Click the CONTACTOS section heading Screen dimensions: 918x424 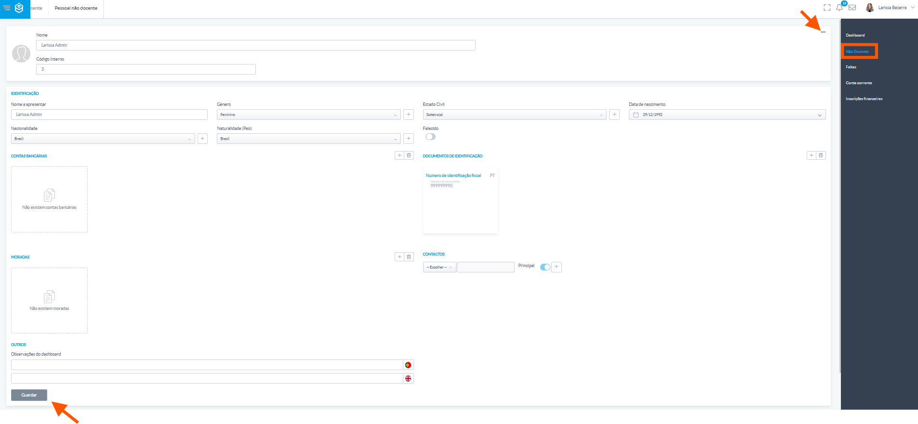pyautogui.click(x=434, y=254)
